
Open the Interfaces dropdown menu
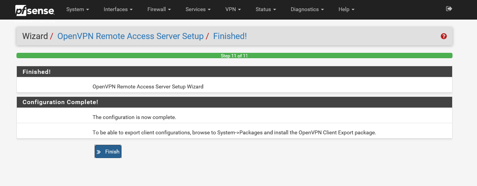coord(118,9)
